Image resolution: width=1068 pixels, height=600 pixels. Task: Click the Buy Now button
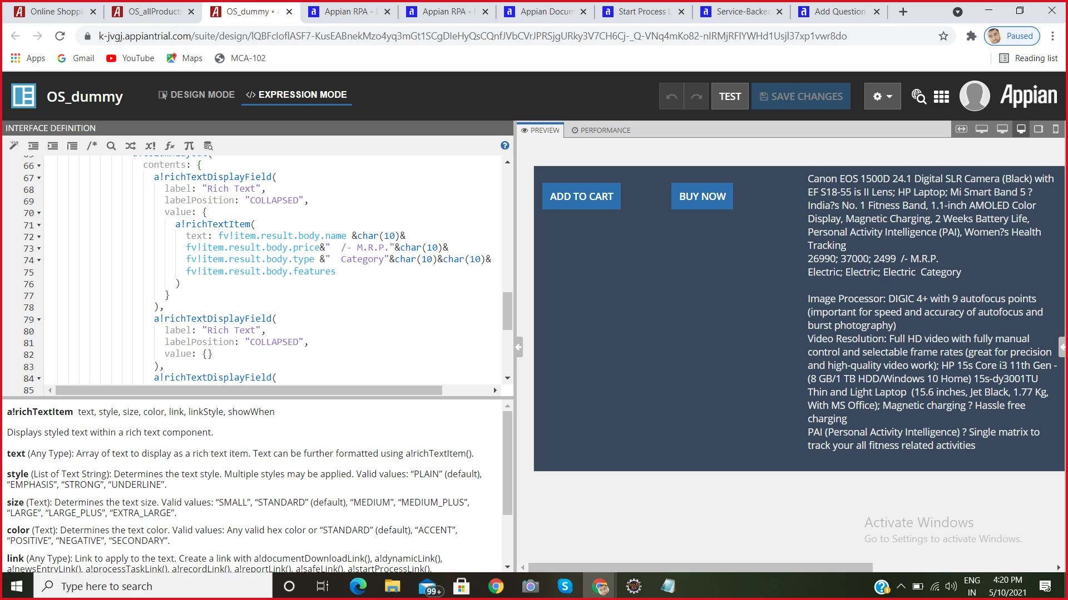point(702,196)
